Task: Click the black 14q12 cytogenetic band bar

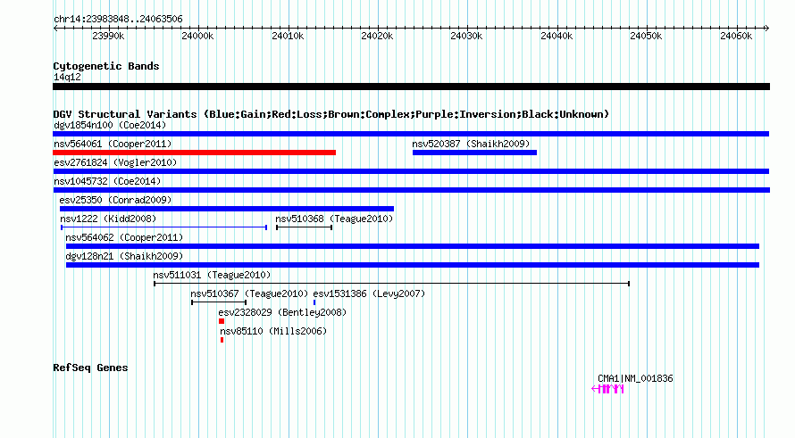Action: click(x=411, y=87)
